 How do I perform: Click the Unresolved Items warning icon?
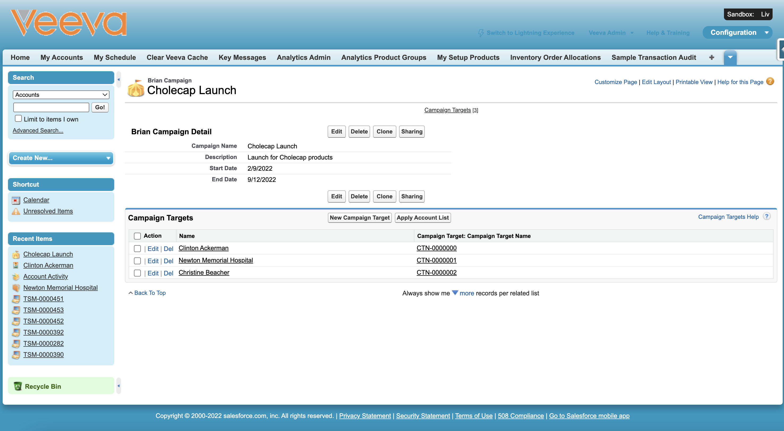(x=16, y=211)
